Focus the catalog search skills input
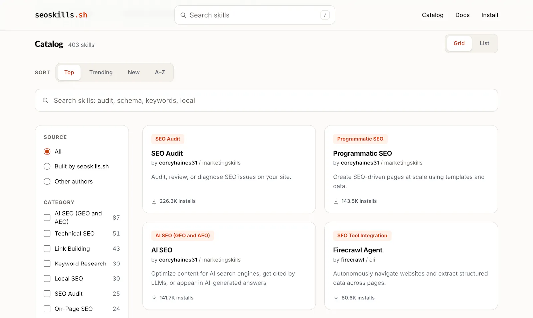 point(266,100)
